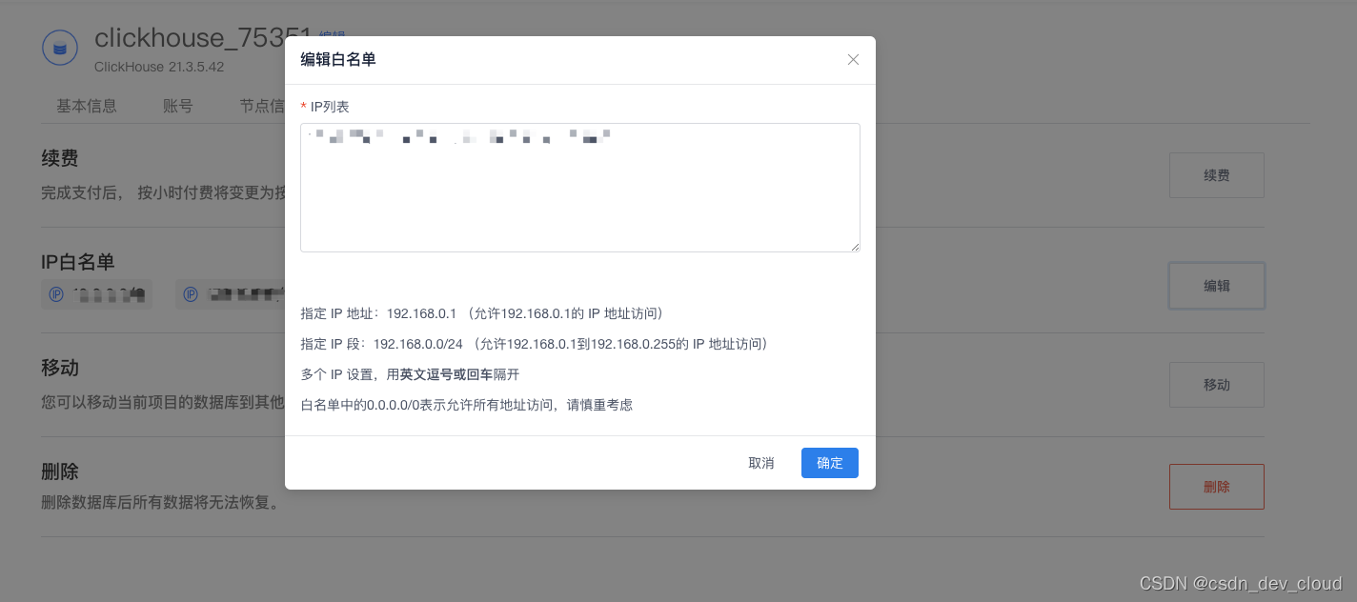Click the IP列表 field label
The width and height of the screenshot is (1357, 602).
pos(330,107)
